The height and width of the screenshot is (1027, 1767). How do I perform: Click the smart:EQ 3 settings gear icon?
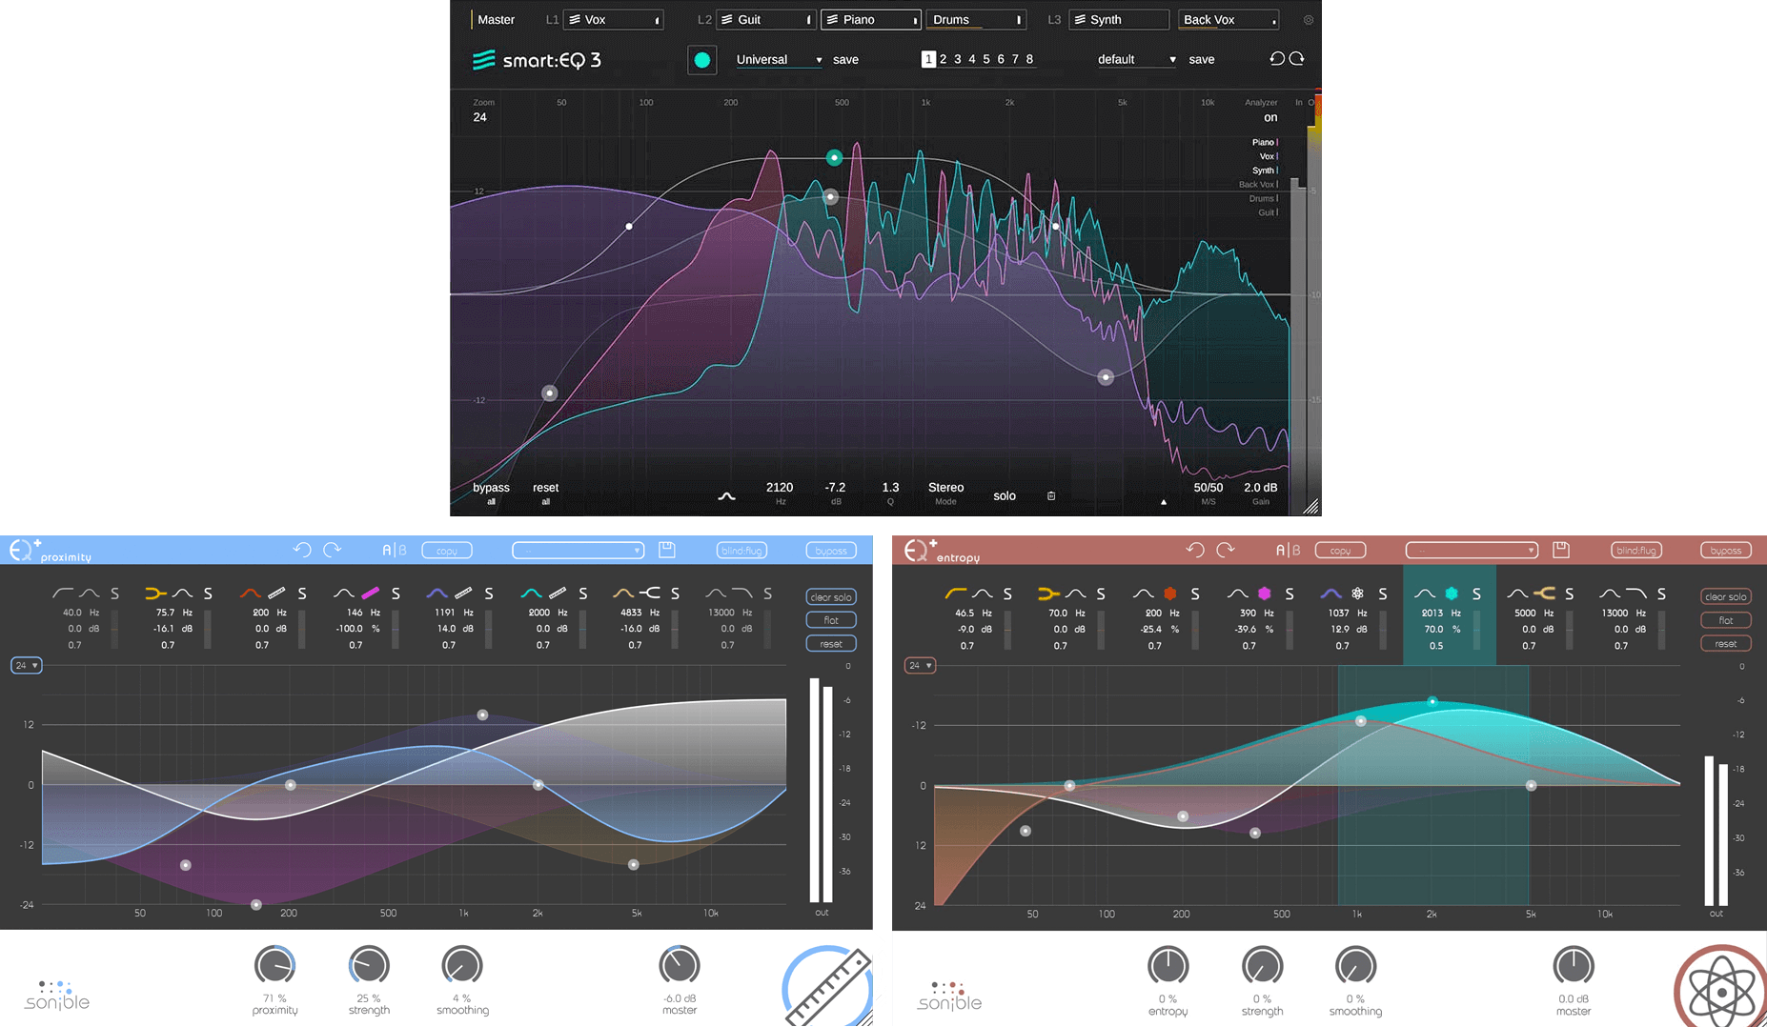pyautogui.click(x=1308, y=20)
